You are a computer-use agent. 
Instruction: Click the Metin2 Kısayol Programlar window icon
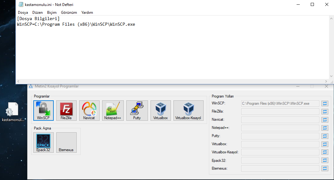coord(31,86)
